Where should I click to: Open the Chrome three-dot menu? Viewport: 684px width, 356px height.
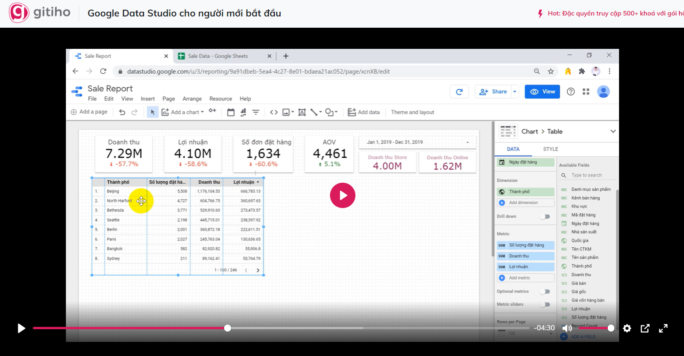click(x=610, y=71)
